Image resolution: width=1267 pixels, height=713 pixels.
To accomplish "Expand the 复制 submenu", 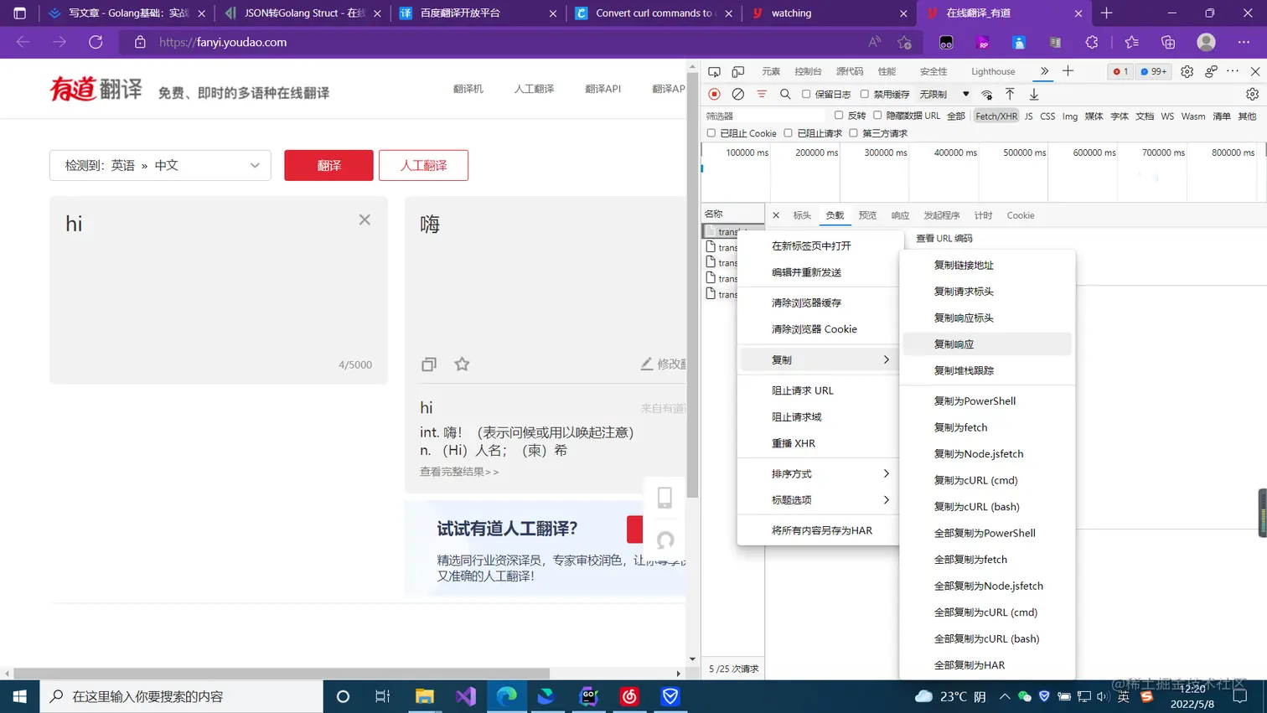I will pos(819,359).
